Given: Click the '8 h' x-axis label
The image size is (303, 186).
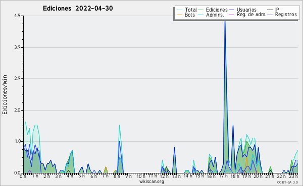Looking at the screenshot, I should [x=117, y=176].
